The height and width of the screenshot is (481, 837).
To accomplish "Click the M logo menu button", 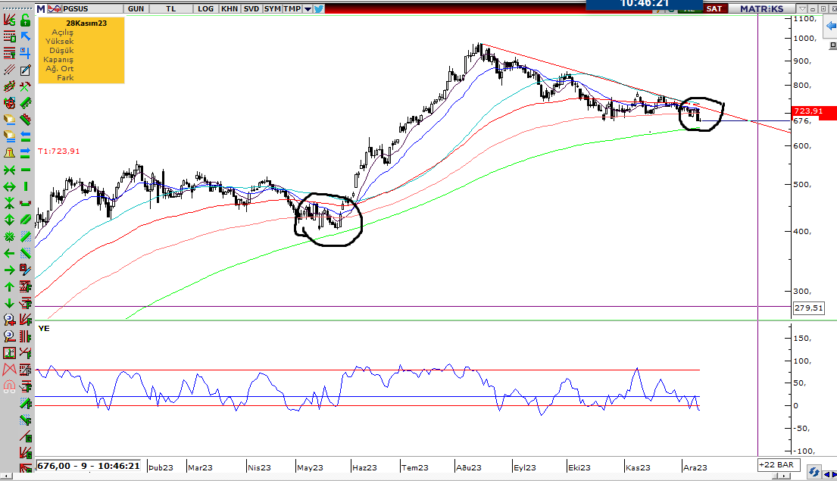I will [41, 8].
